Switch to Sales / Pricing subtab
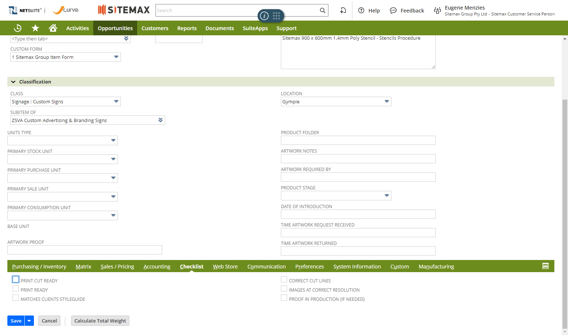568x335 pixels. pyautogui.click(x=117, y=266)
